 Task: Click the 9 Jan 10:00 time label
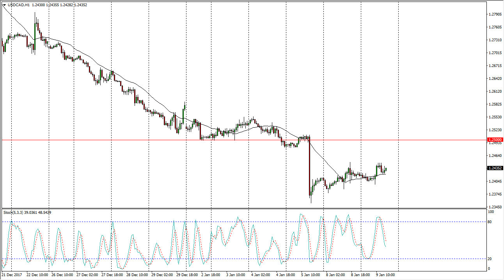point(386,275)
